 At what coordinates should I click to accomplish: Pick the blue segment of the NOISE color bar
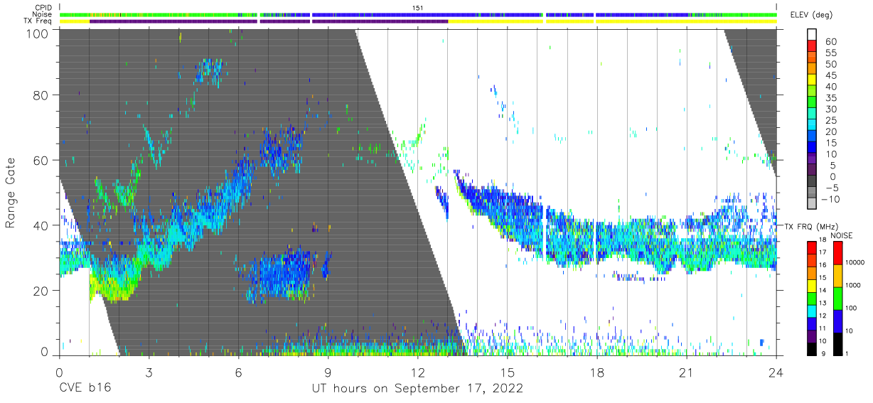pyautogui.click(x=837, y=321)
